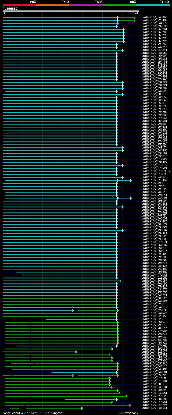Select the UniRef100_B1PDJ9 label
The width and height of the screenshot is (172, 415).
(154, 165)
